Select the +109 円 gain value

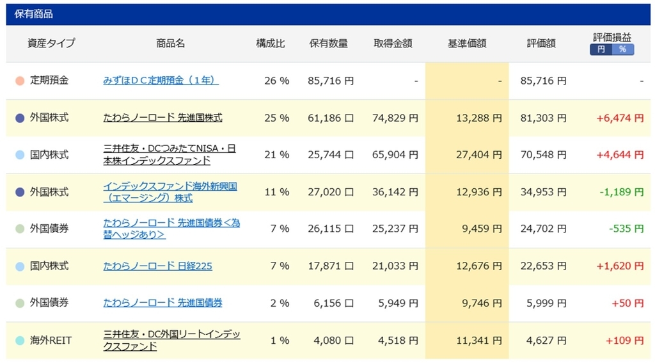coord(625,341)
